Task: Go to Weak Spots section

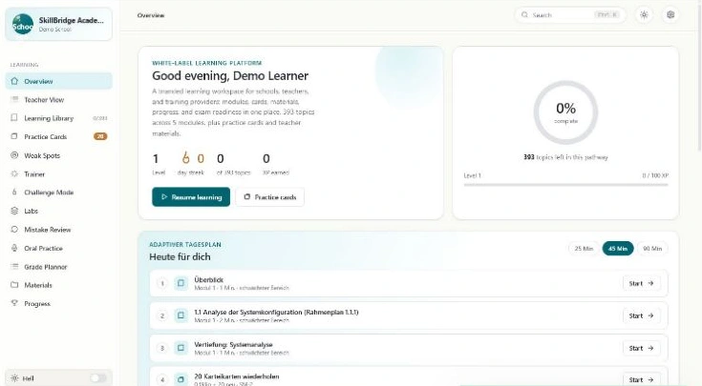Action: pos(58,155)
